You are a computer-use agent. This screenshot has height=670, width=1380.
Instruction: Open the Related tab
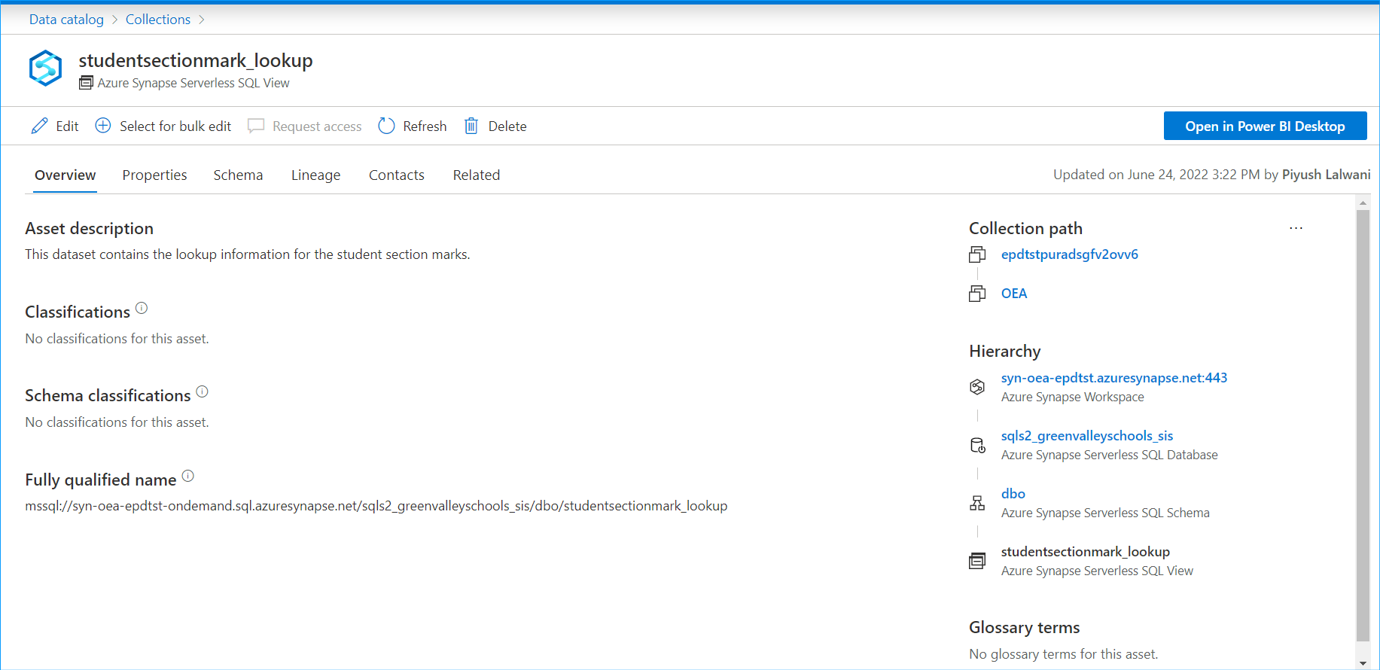[x=477, y=175]
